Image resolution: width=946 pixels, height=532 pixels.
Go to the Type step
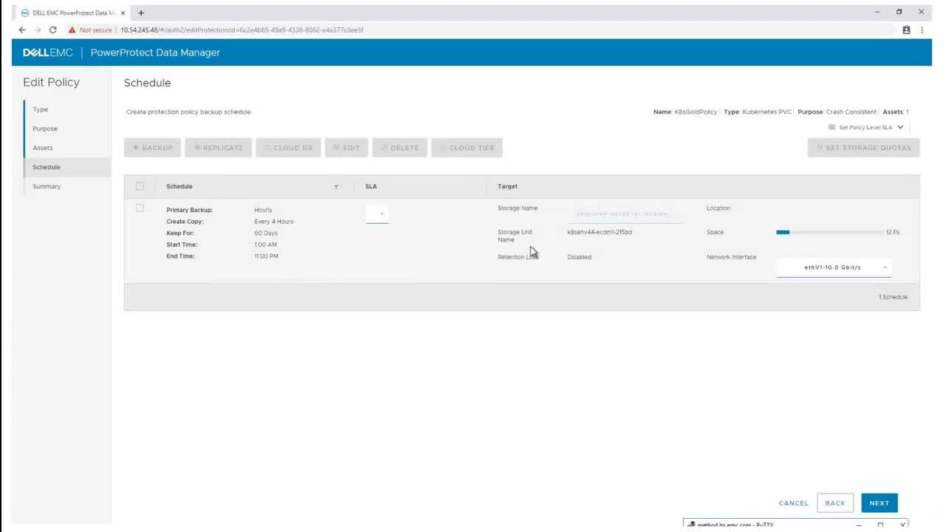click(41, 109)
